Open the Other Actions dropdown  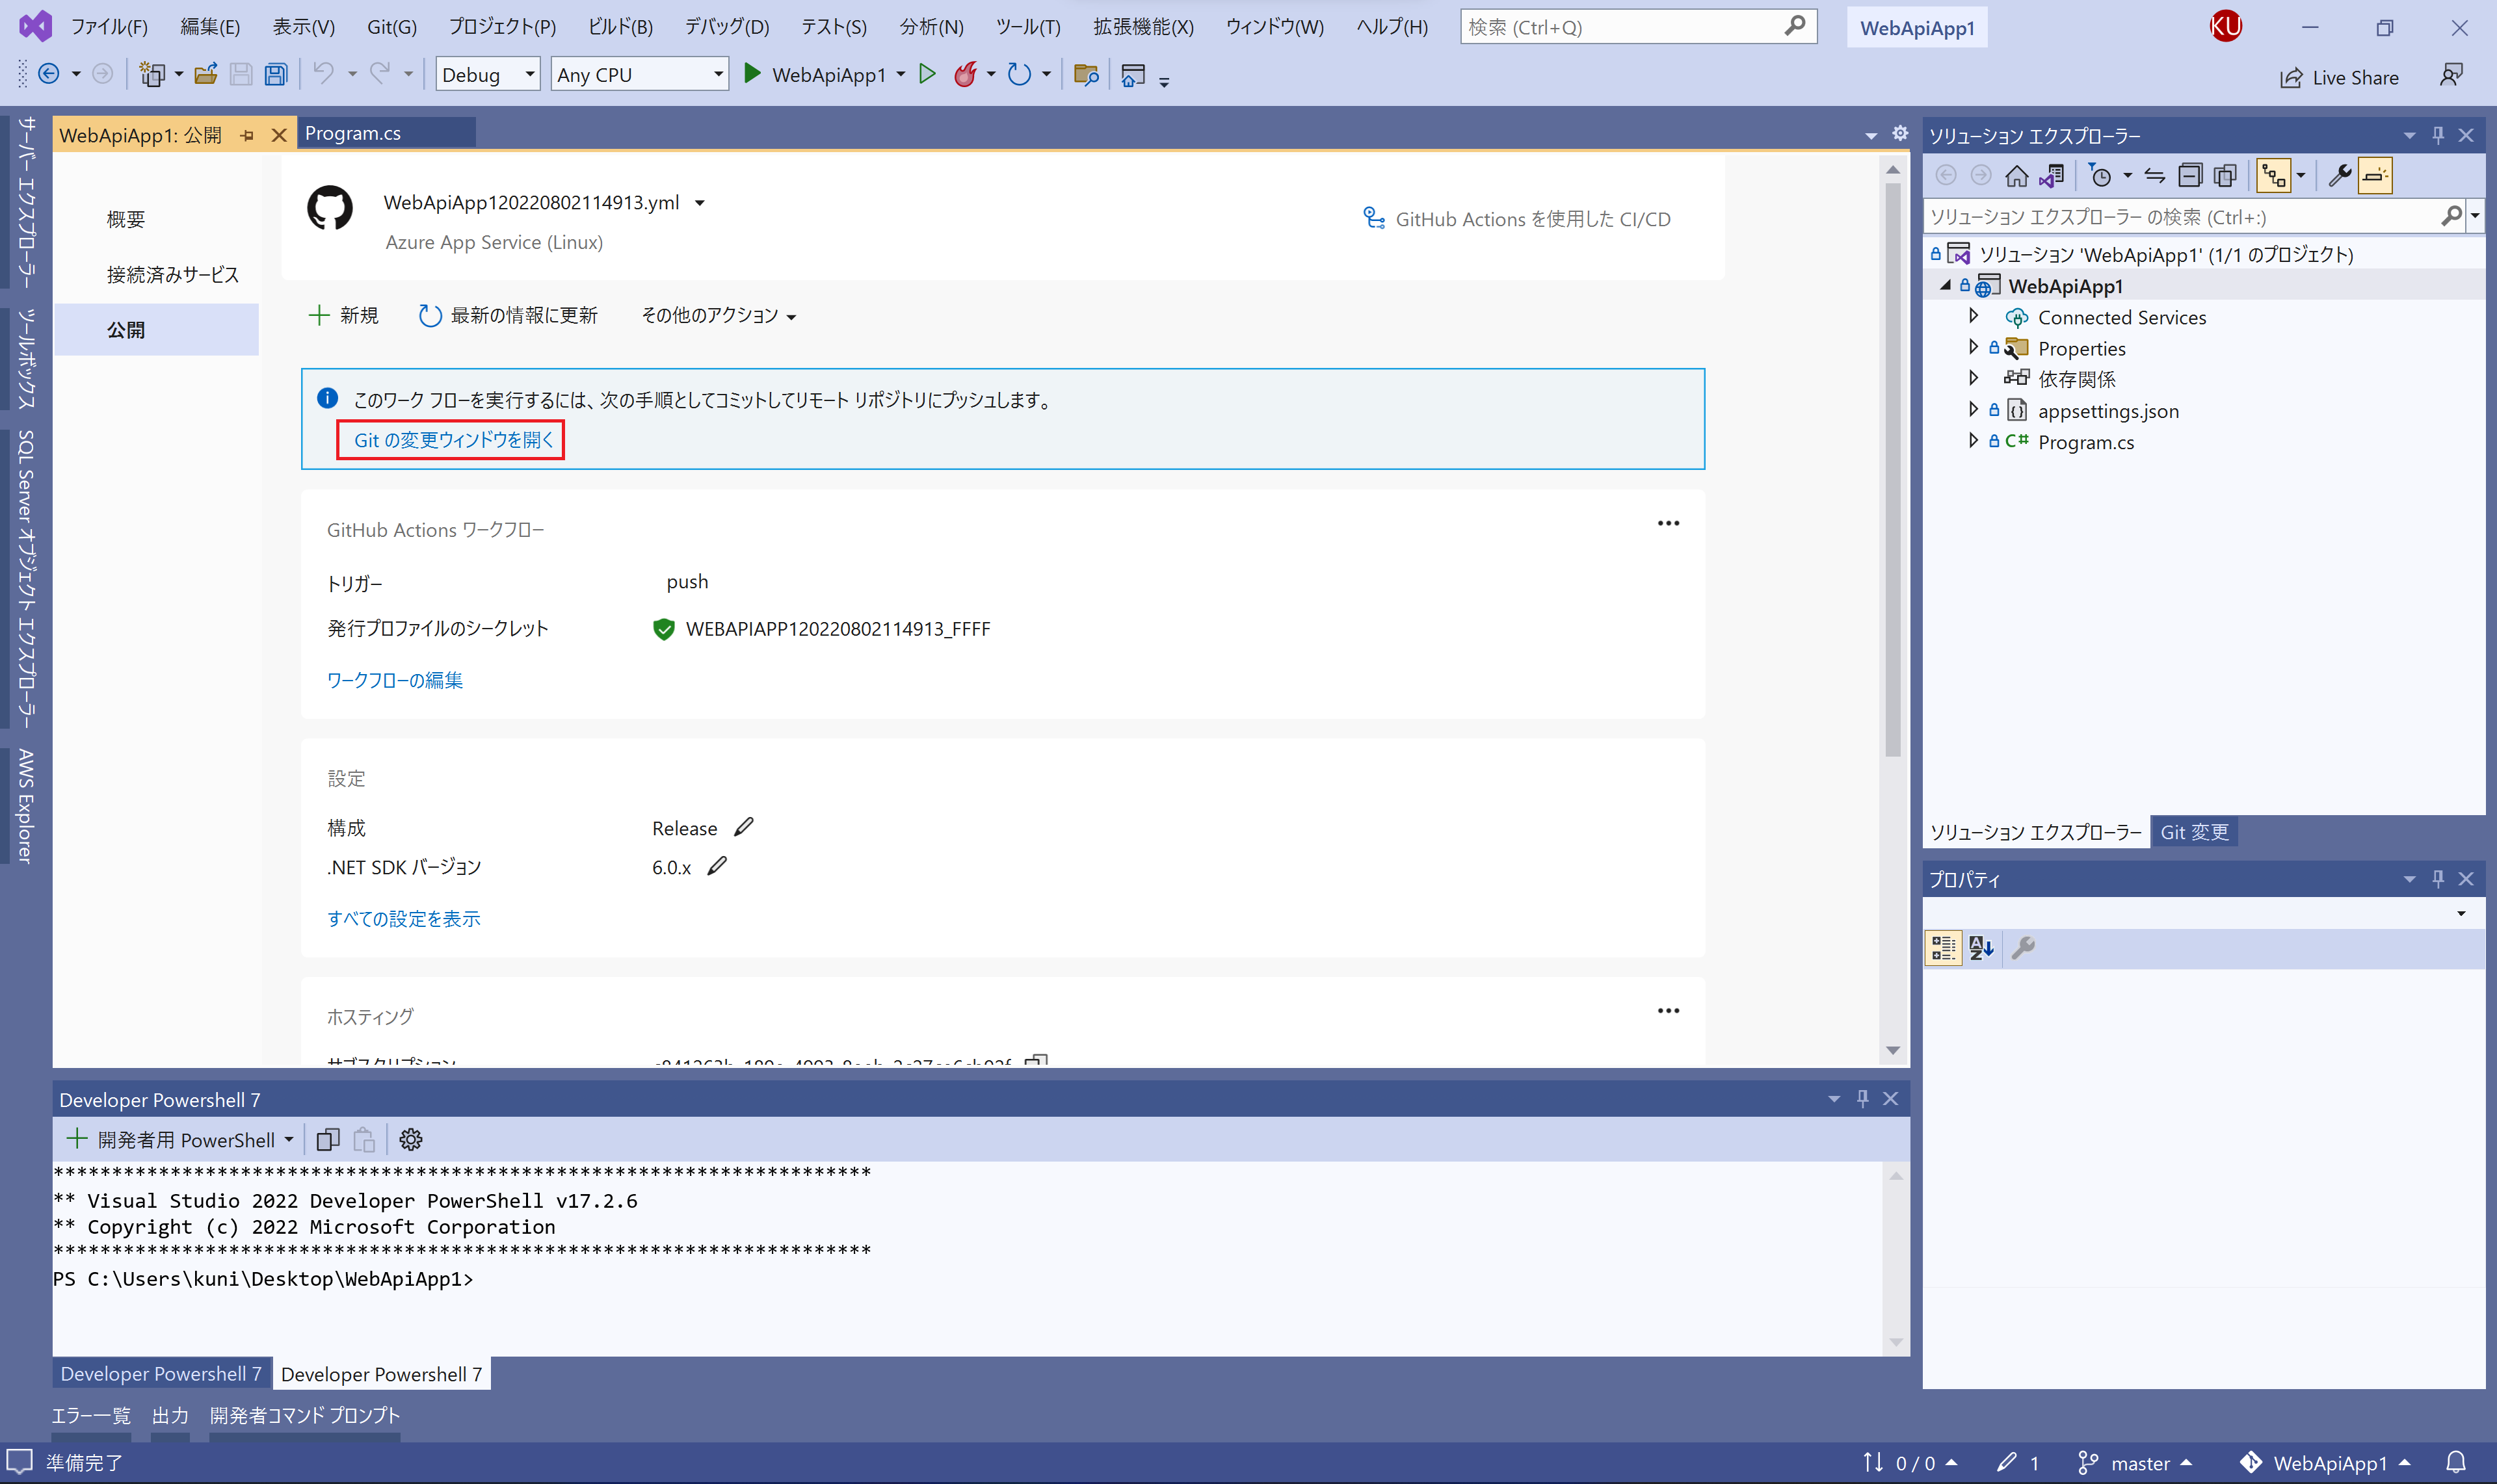pyautogui.click(x=719, y=316)
